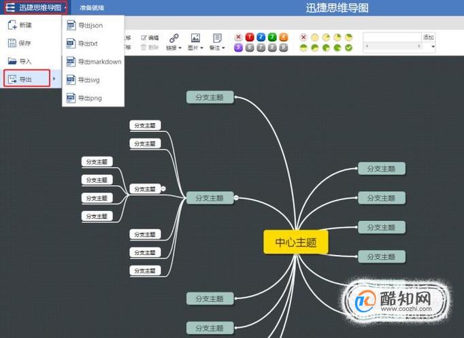Set progress to not started empty circle
The height and width of the screenshot is (338, 464).
314,37
